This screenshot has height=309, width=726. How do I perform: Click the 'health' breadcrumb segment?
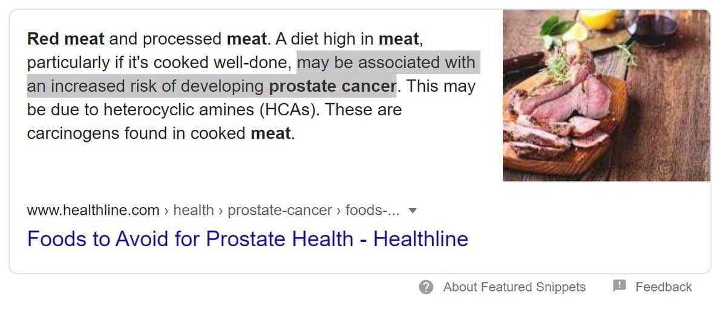click(194, 210)
